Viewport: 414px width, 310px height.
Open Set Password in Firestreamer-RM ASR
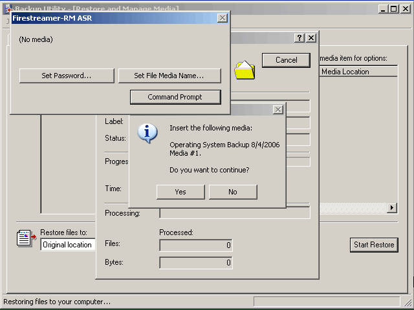coord(67,76)
